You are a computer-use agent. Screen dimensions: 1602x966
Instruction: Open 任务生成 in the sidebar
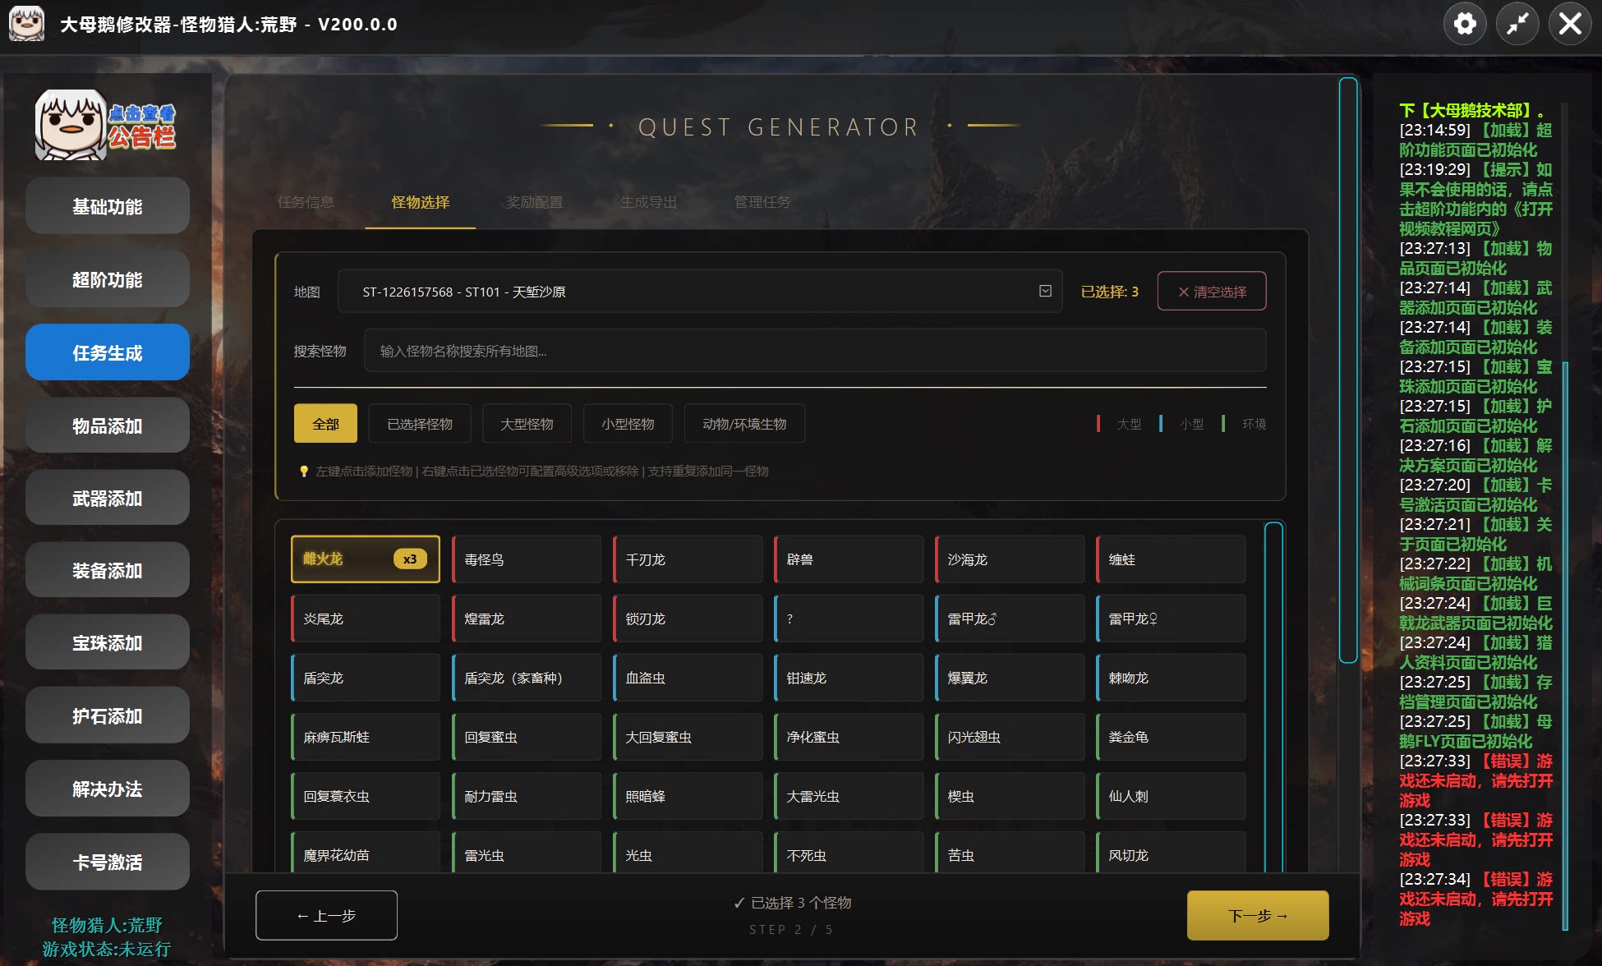108,352
